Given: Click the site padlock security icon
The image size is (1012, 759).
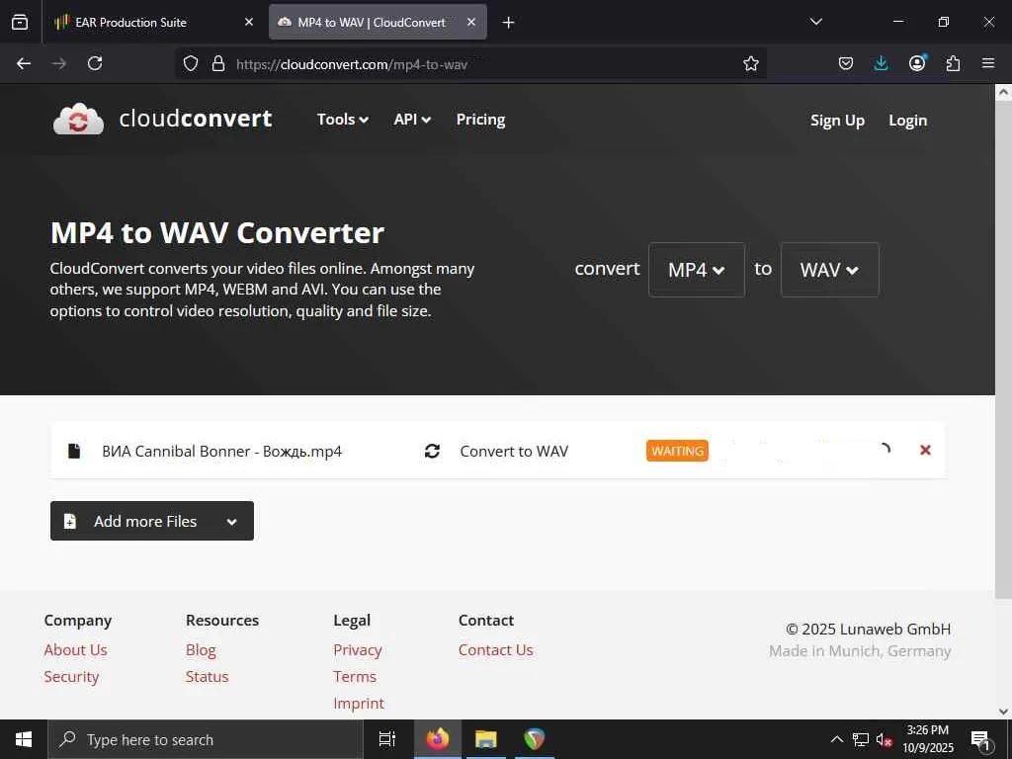Looking at the screenshot, I should coord(218,63).
